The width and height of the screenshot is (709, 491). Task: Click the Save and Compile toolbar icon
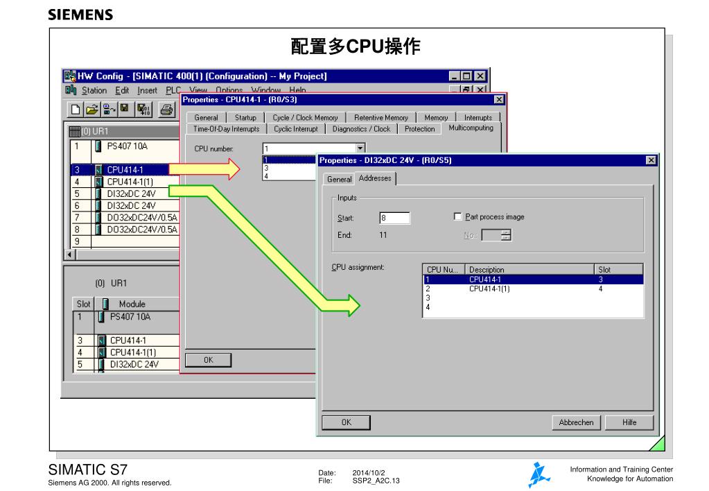click(x=143, y=110)
